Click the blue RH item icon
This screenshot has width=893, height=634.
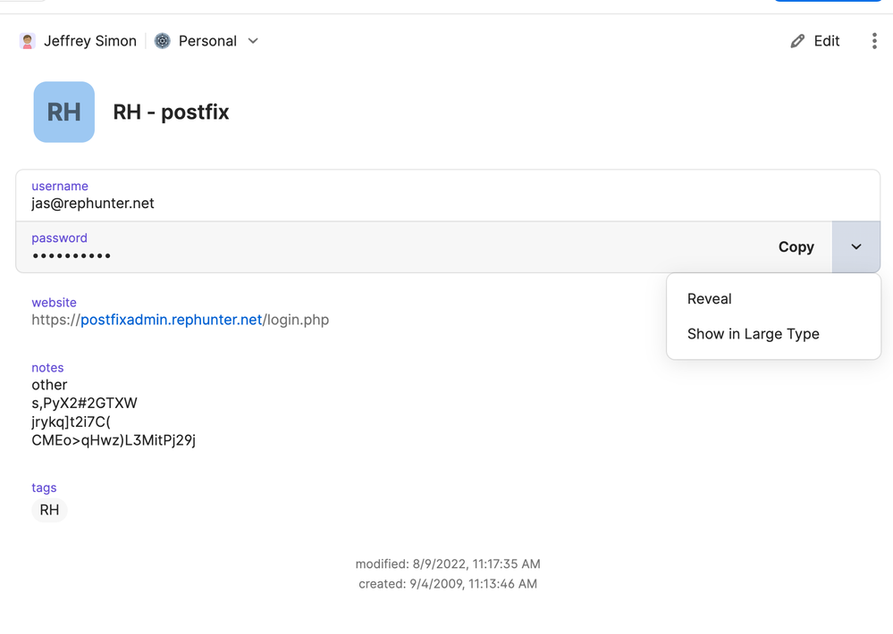point(64,113)
